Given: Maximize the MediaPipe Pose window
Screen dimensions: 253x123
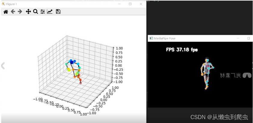Looking at the screenshot, I should pos(248,38).
